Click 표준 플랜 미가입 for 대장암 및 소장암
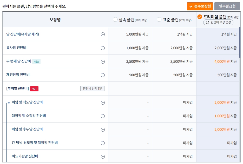This screenshot has height=164, width=243. [188, 116]
